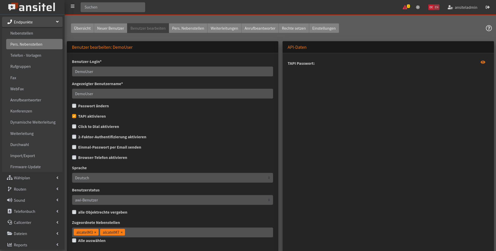The width and height of the screenshot is (496, 251).
Task: Open the Rechte setzen tab
Action: 294,28
